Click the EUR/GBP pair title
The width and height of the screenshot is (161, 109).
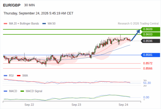point(12,5)
